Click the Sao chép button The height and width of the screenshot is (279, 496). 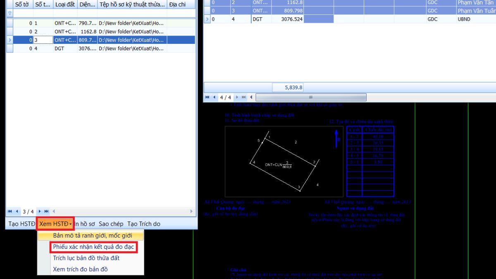[111, 224]
